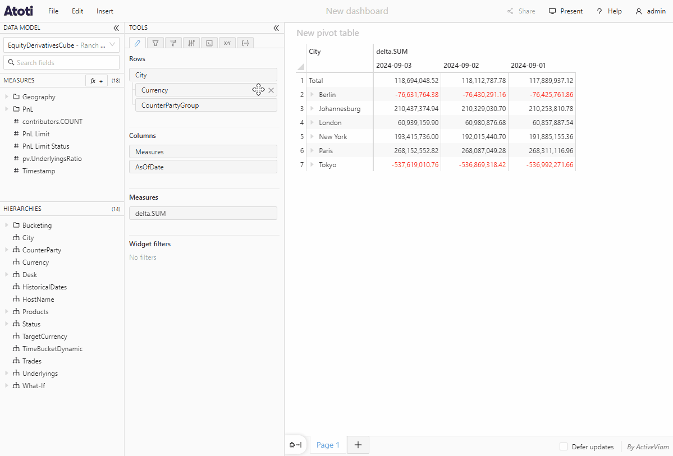Click the TimeBucketDynamic hierarchy
673x456 pixels.
(52, 349)
